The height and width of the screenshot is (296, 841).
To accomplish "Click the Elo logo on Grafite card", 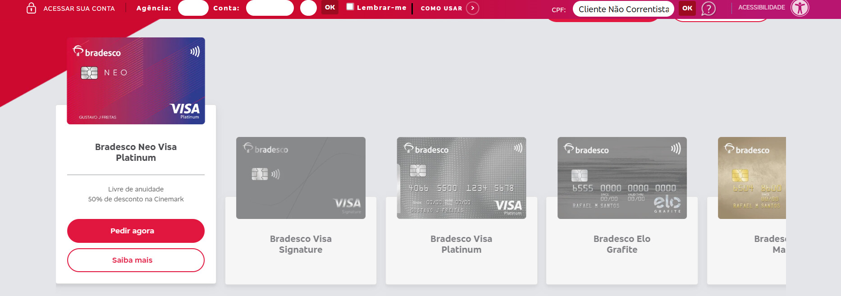I will click(x=667, y=203).
